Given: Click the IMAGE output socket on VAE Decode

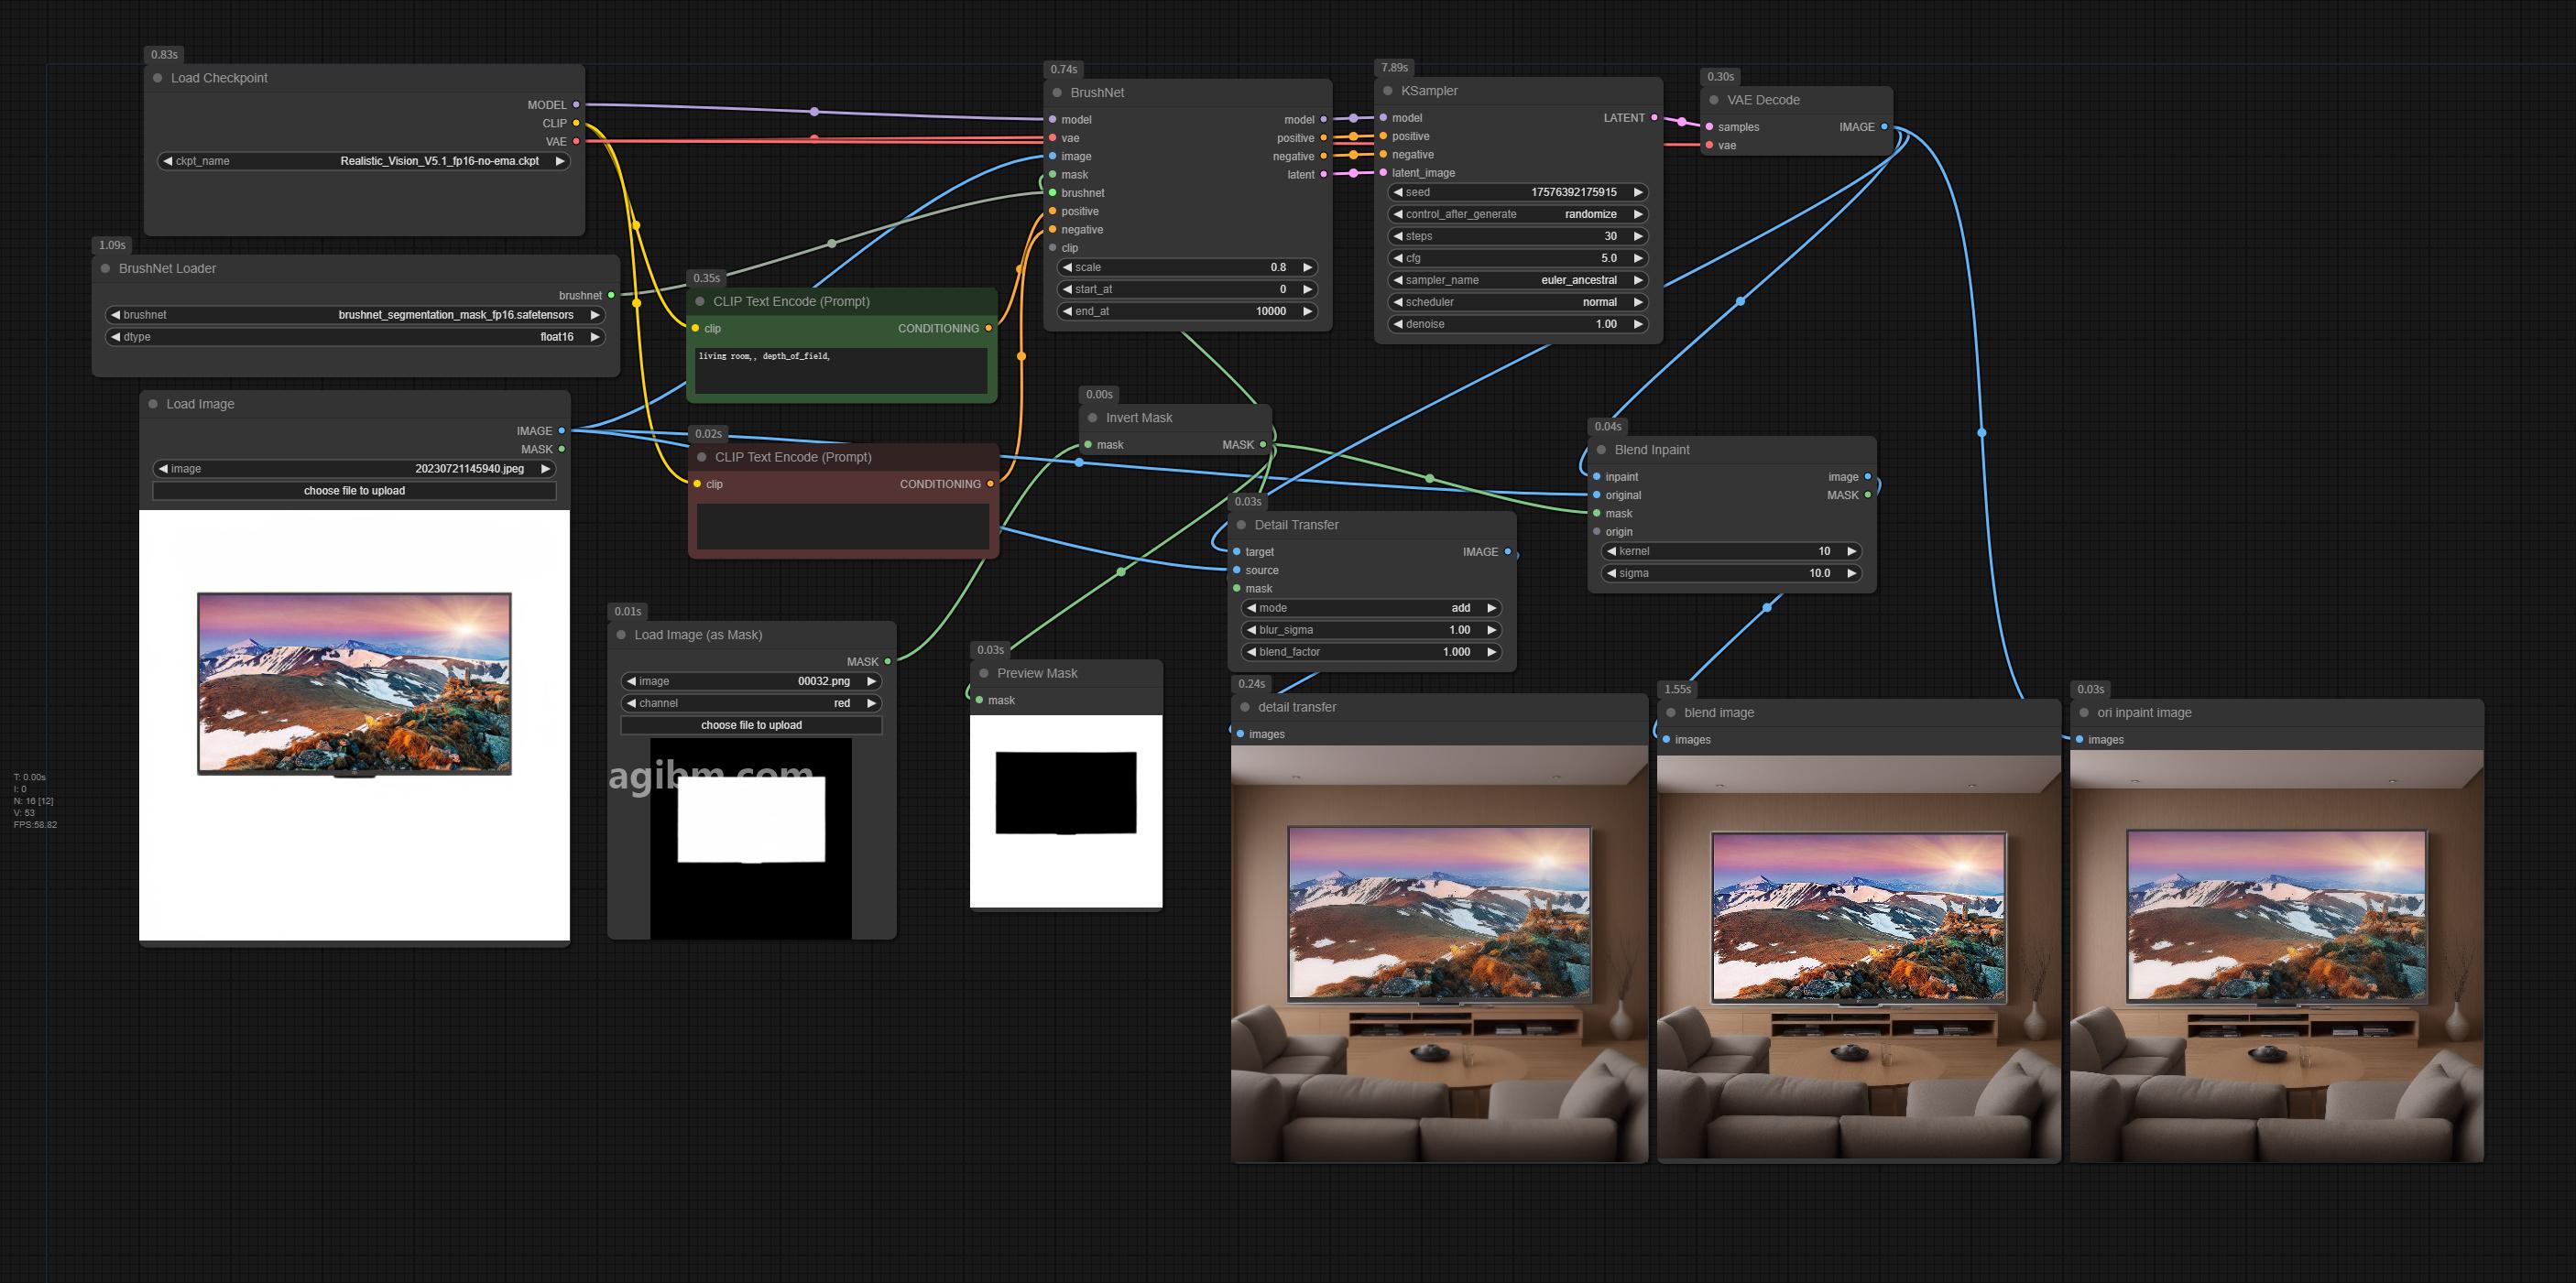Looking at the screenshot, I should tap(1885, 127).
